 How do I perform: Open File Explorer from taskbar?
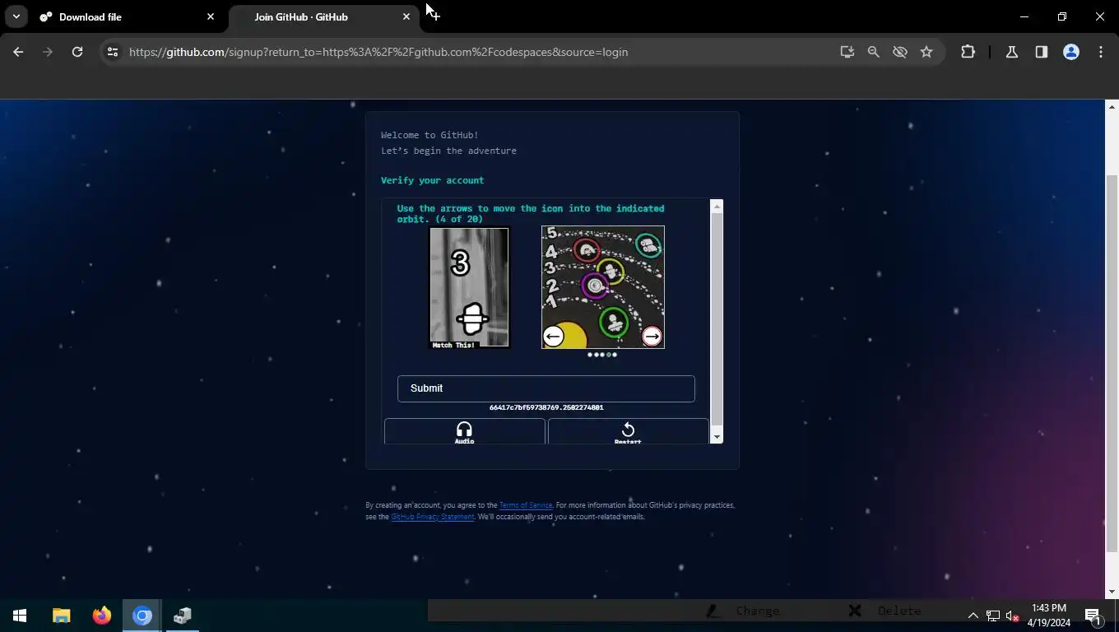tap(62, 616)
